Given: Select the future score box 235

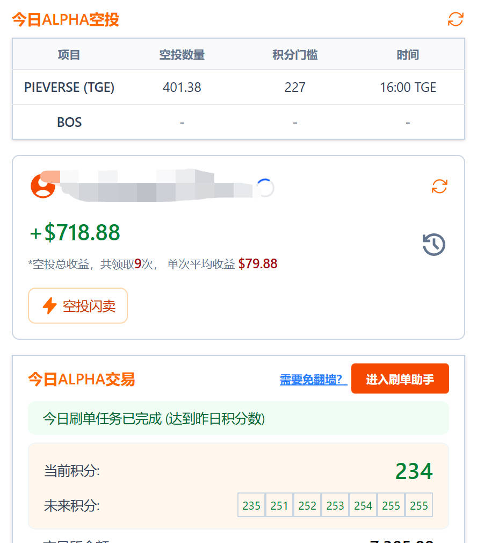Looking at the screenshot, I should tap(251, 505).
